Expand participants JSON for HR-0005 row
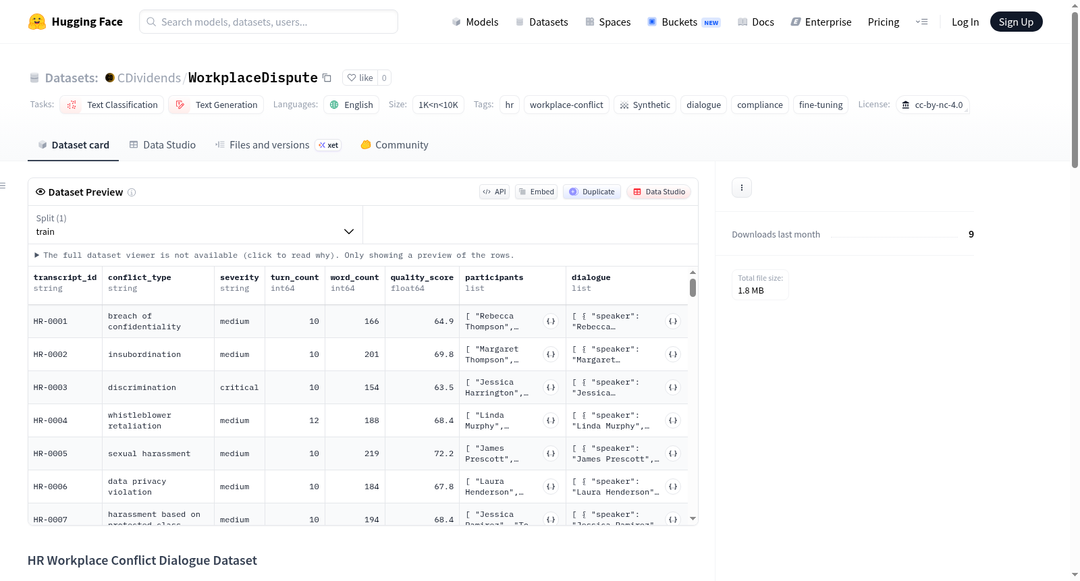This screenshot has width=1080, height=581. pyautogui.click(x=551, y=453)
